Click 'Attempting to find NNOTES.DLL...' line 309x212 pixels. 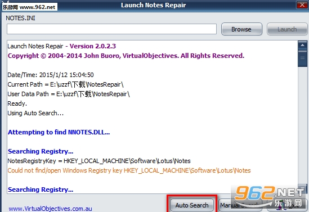click(x=59, y=132)
